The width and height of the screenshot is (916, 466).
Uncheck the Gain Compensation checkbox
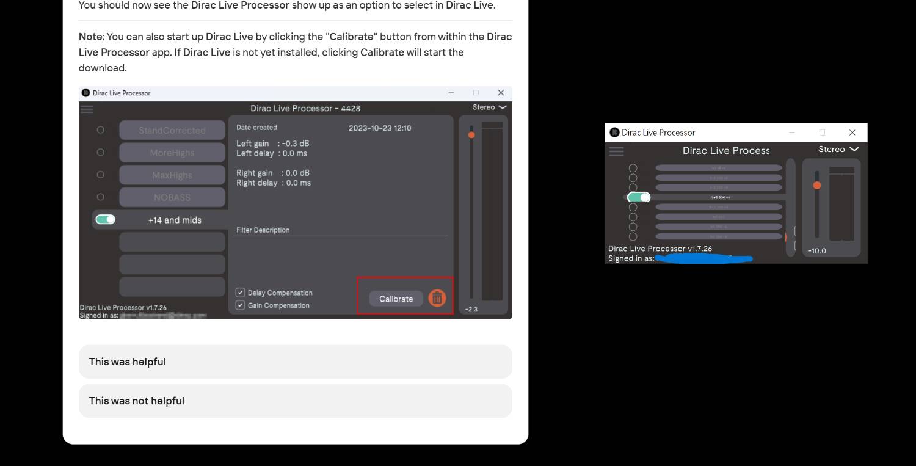(x=241, y=305)
